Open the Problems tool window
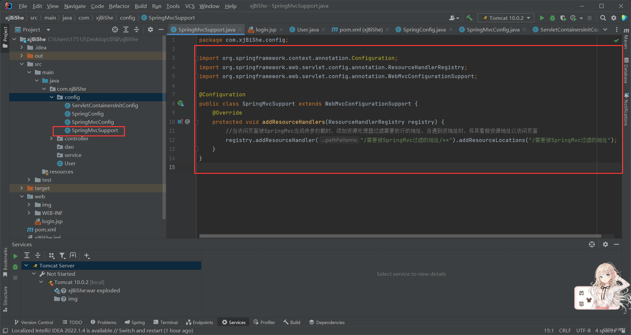The image size is (631, 335). (x=103, y=322)
